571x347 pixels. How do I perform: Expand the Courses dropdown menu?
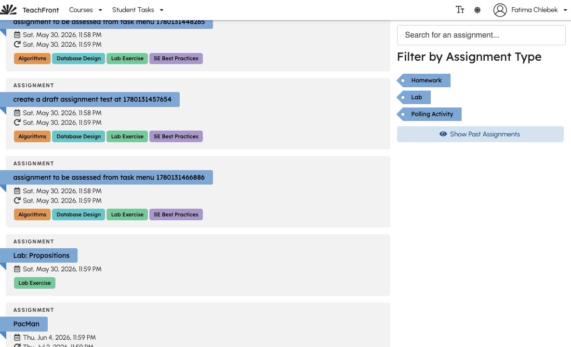coord(86,10)
